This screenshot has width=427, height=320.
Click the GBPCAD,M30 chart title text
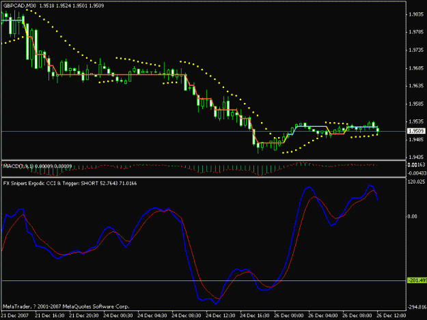click(20, 5)
